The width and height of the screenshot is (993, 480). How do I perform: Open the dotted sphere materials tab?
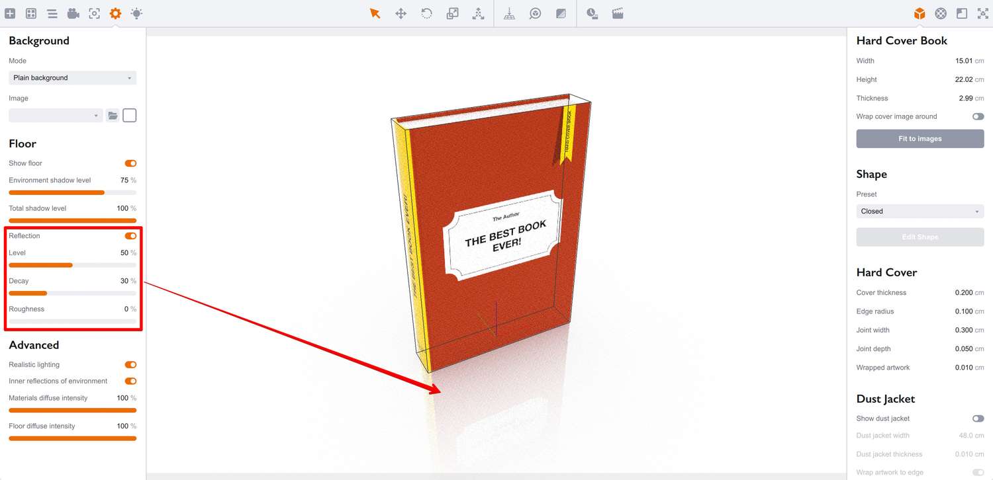click(x=941, y=13)
